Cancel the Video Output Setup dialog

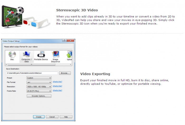[x=52, y=117]
